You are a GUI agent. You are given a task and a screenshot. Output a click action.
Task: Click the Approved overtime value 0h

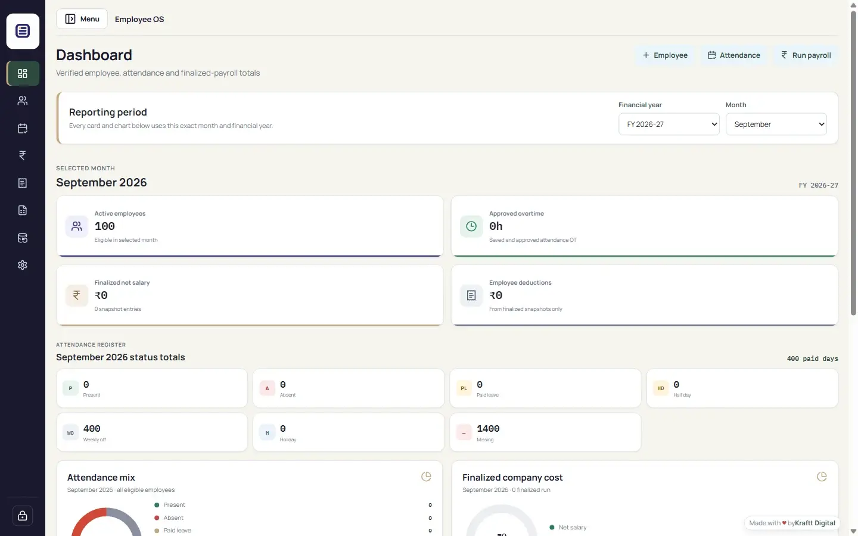click(x=496, y=226)
